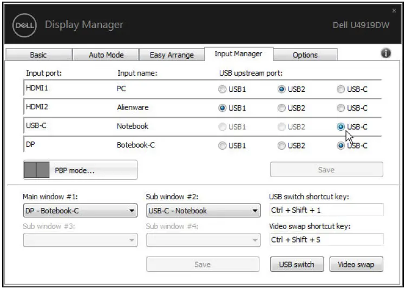Click the DP input port label
Image resolution: width=406 pixels, height=289 pixels.
(x=30, y=144)
